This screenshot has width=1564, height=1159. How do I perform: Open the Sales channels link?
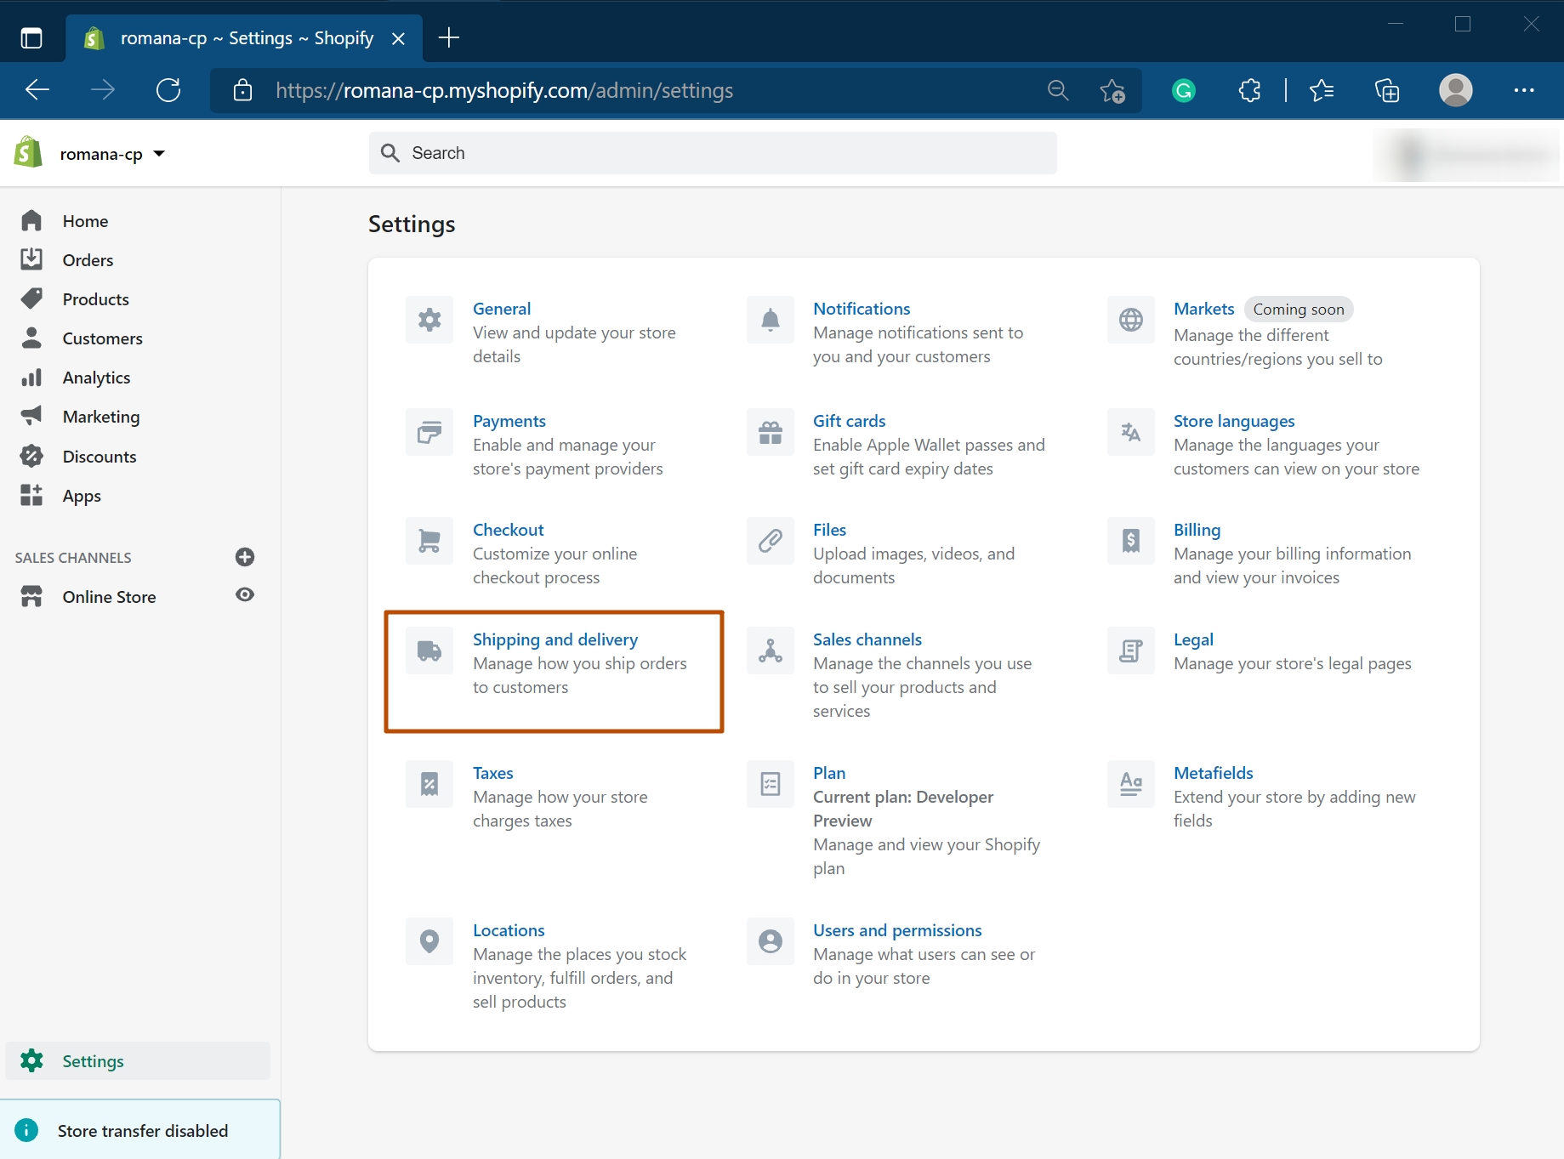pyautogui.click(x=867, y=639)
